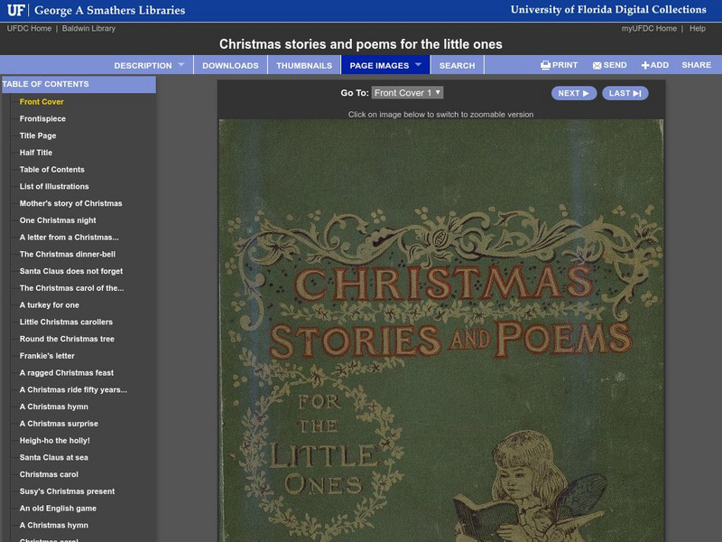
Task: Switch to the THUMBNAILS tab
Action: [x=304, y=65]
